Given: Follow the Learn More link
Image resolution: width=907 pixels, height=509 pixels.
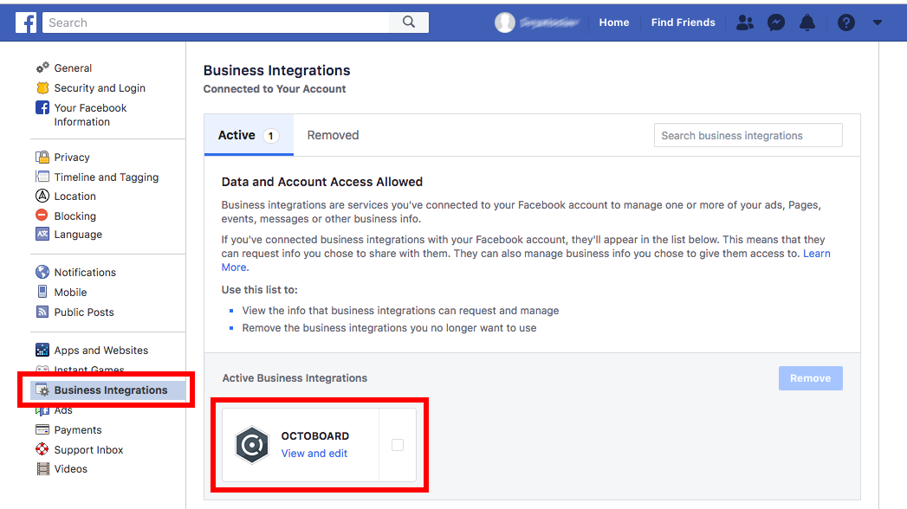Looking at the screenshot, I should [x=816, y=254].
